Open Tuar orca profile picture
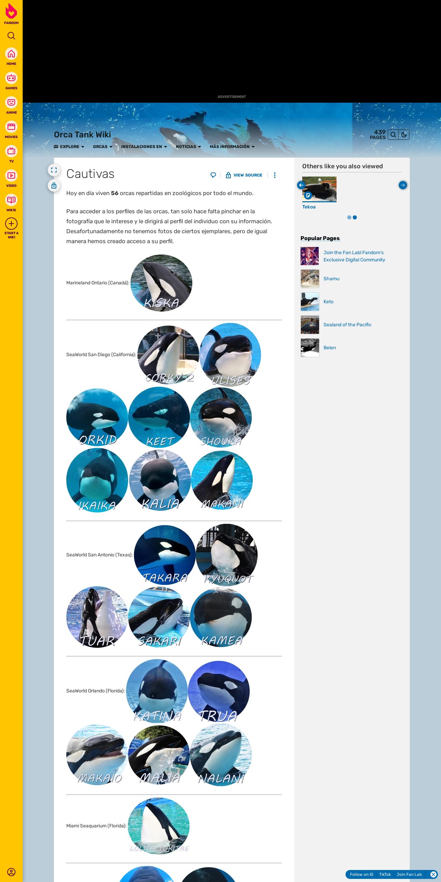 [x=97, y=617]
